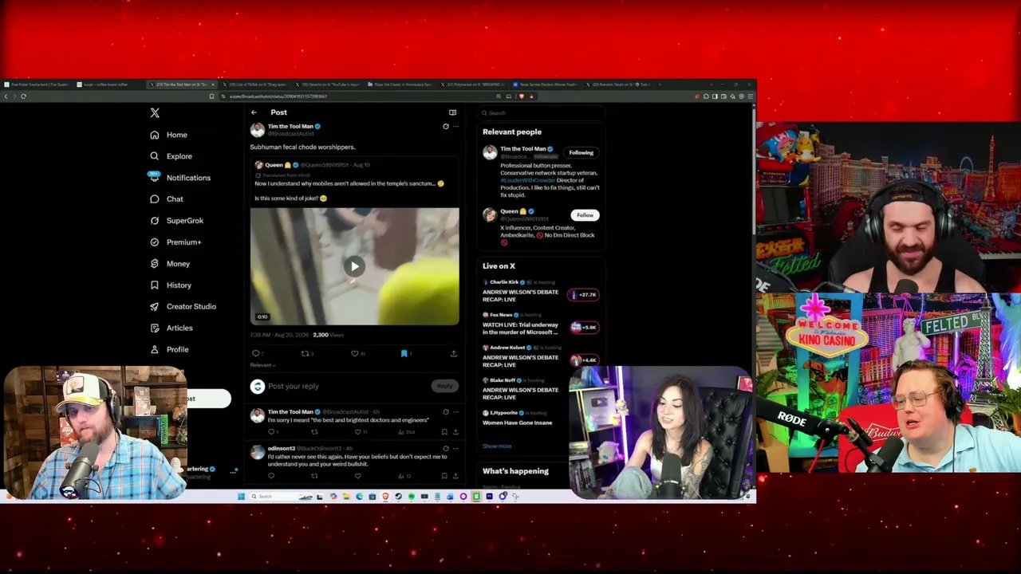This screenshot has width=1021, height=574.
Task: Switch to the Free Poker Tournament browser tab
Action: (37, 85)
